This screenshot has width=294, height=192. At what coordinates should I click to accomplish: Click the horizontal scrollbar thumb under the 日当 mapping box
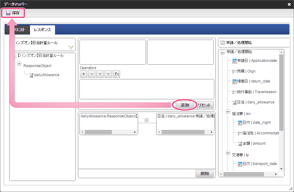pos(183,132)
